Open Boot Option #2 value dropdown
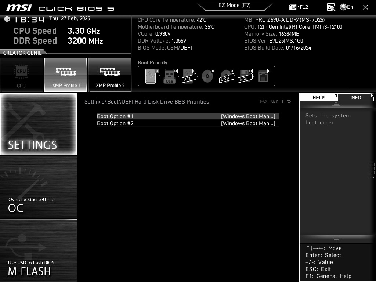The image size is (376, 282). (x=248, y=123)
